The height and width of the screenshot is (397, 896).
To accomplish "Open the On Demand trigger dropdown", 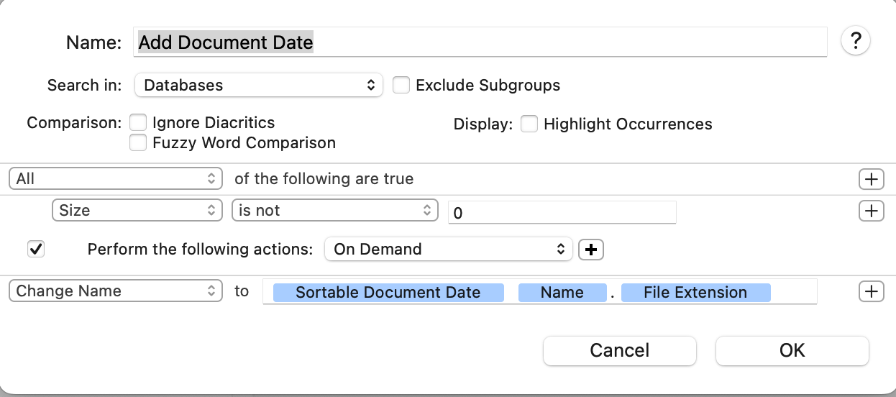I will click(x=448, y=250).
